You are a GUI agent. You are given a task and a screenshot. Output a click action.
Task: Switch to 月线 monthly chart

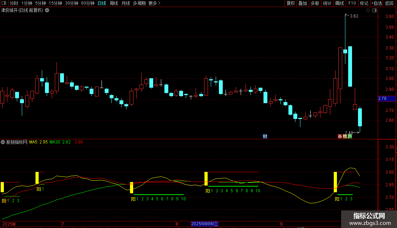pos(125,3)
